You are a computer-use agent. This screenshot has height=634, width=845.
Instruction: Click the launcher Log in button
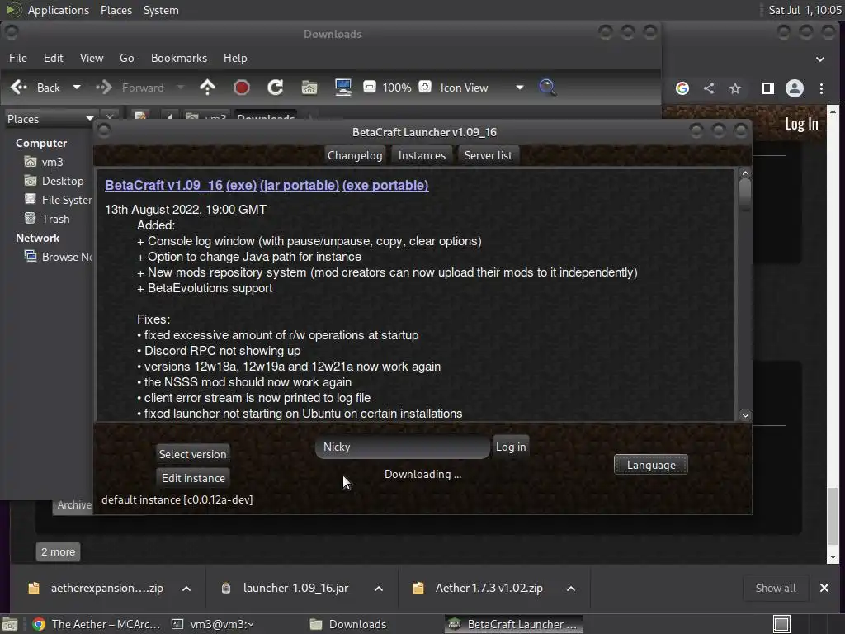point(511,447)
